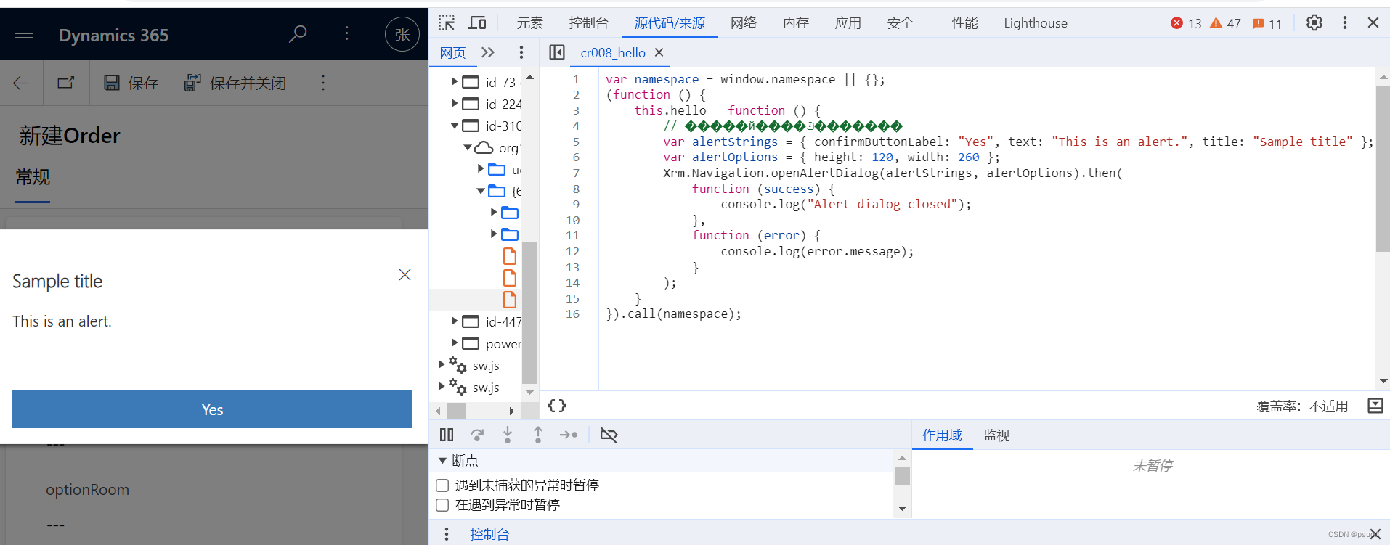Image resolution: width=1390 pixels, height=545 pixels.
Task: Click step over next function call
Action: [x=477, y=435]
